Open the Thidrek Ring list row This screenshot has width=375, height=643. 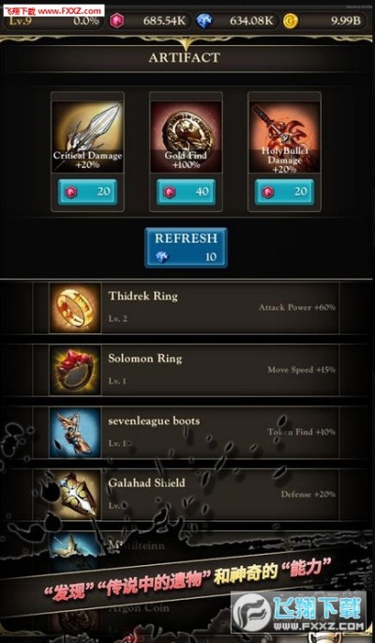click(x=194, y=308)
